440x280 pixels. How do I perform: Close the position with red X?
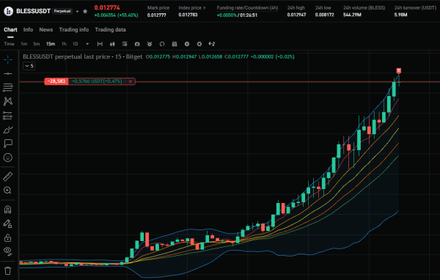click(x=131, y=81)
